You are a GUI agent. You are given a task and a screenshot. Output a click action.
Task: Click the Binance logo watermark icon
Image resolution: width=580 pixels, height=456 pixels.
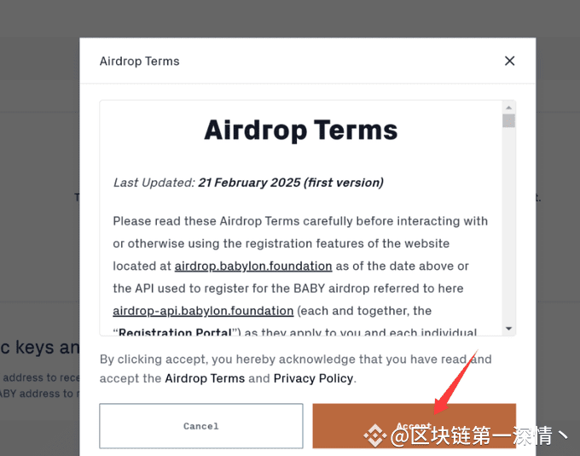375,436
